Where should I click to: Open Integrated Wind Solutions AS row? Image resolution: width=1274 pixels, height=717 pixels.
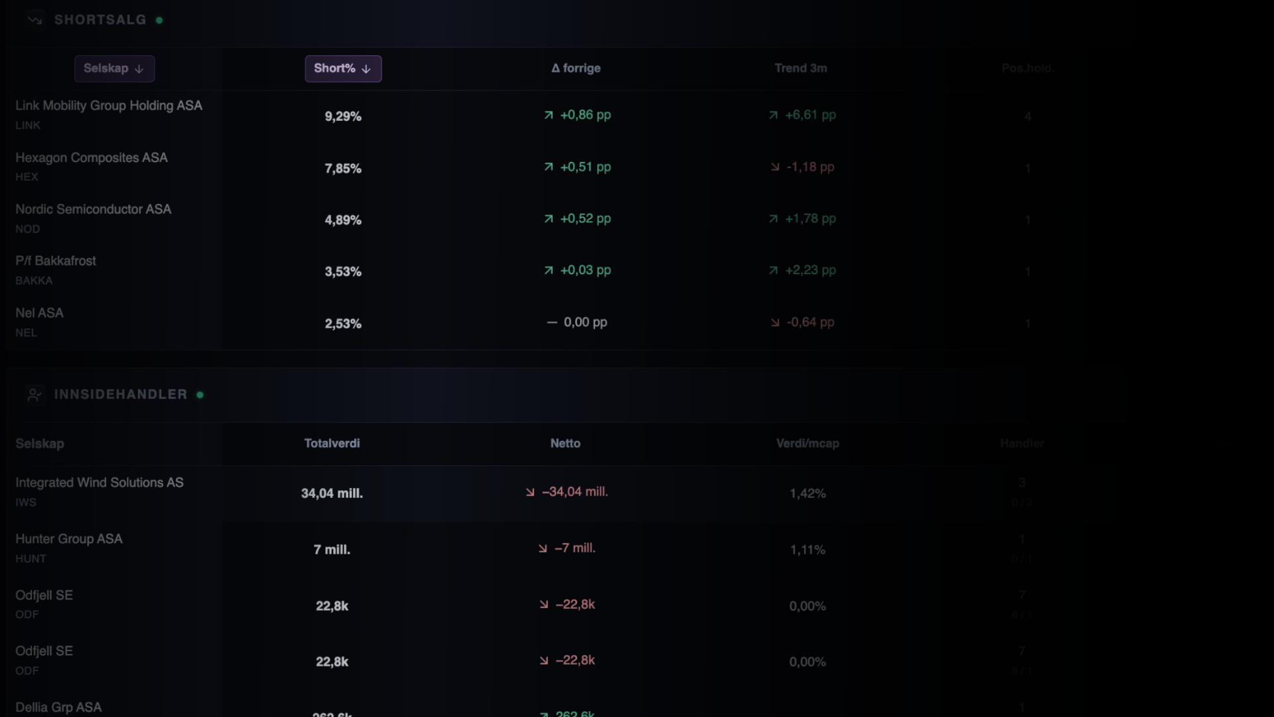click(x=531, y=493)
